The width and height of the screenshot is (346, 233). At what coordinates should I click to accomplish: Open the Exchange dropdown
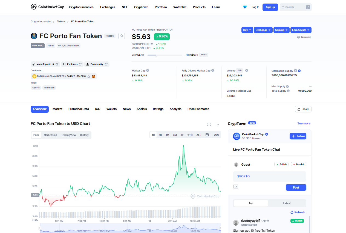pyautogui.click(x=263, y=30)
